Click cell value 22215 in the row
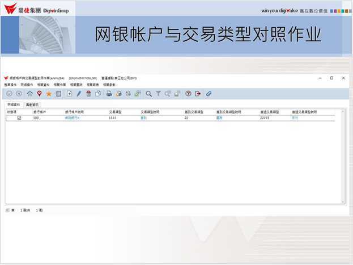The width and height of the screenshot is (353, 265). (264, 118)
